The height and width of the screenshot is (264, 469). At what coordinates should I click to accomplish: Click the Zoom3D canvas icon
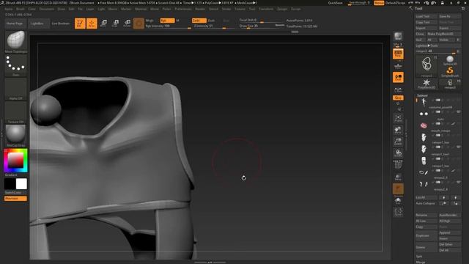coord(398,142)
